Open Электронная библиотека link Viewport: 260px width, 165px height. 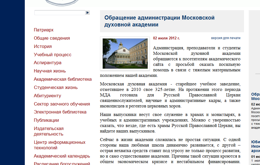[x=60, y=112]
